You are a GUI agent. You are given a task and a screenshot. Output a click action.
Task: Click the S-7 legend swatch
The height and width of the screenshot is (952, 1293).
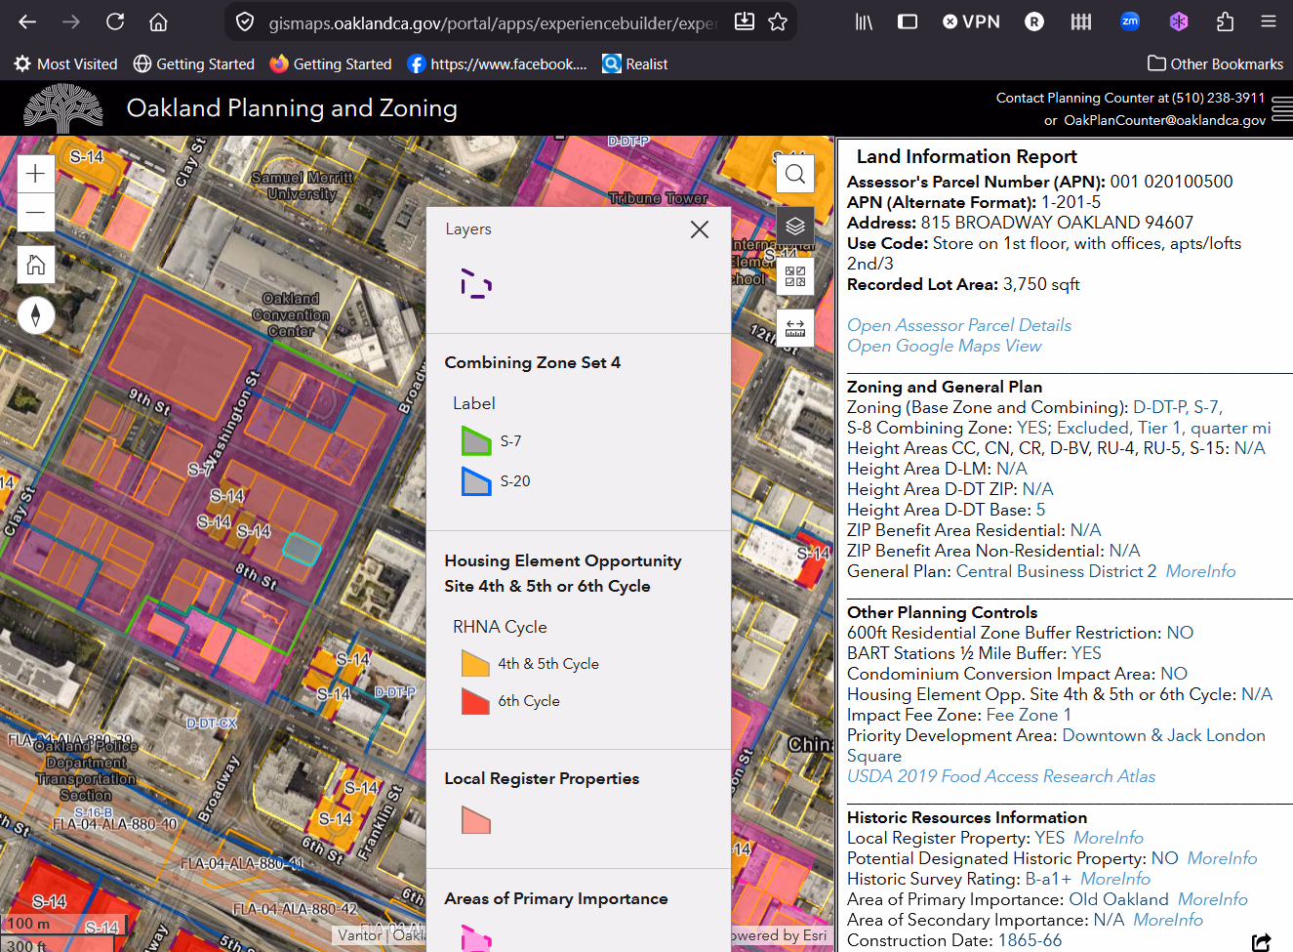pyautogui.click(x=476, y=441)
